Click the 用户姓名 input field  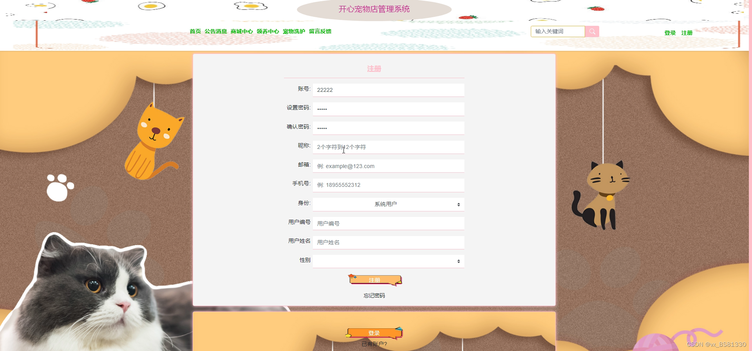pos(389,242)
